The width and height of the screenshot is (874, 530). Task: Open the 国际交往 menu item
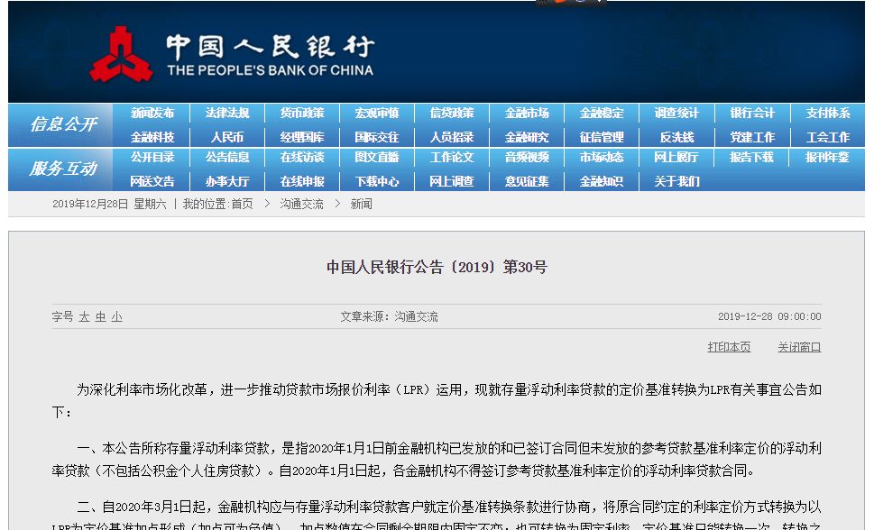[x=377, y=137]
